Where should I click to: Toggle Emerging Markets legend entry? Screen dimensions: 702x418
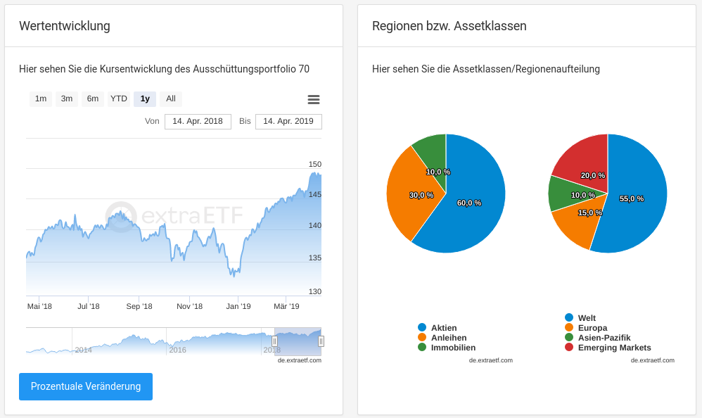(613, 348)
